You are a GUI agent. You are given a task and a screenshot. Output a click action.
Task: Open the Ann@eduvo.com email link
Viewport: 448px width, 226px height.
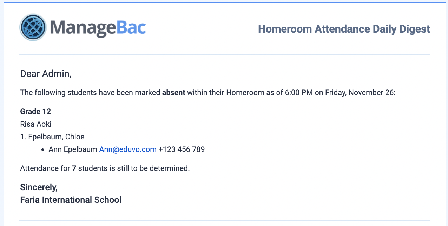click(x=128, y=149)
